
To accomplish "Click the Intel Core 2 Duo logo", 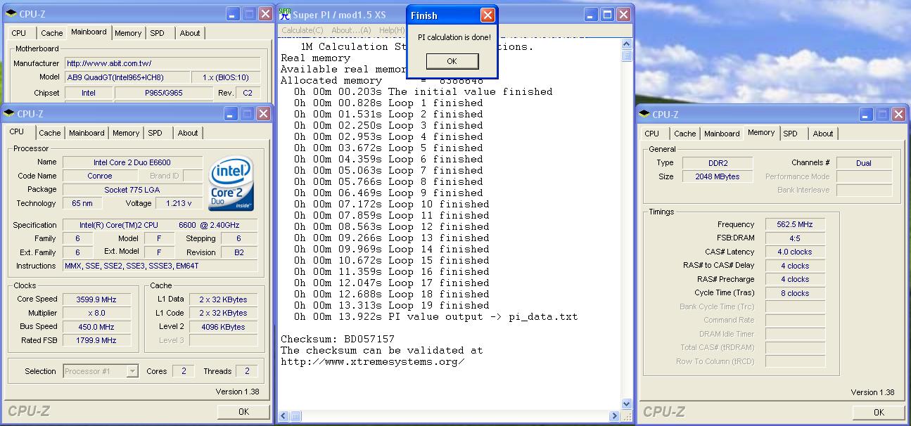I will 231,184.
